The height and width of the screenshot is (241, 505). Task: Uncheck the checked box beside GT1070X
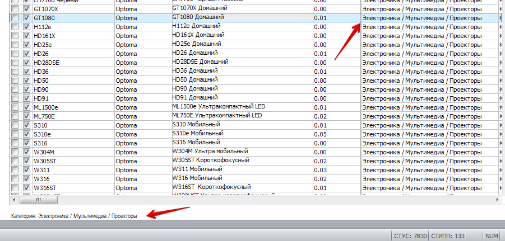(26, 9)
